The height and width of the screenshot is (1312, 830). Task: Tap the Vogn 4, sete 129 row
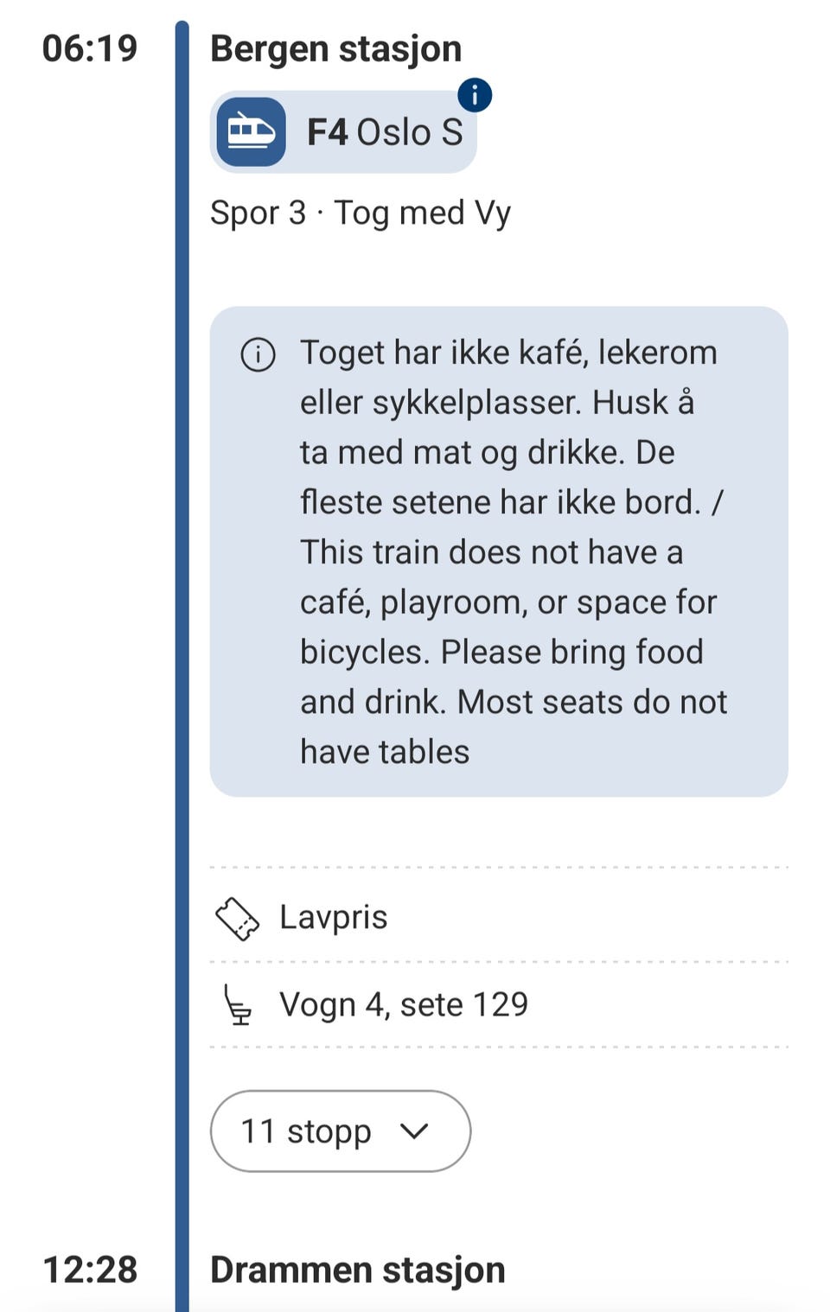[499, 1004]
